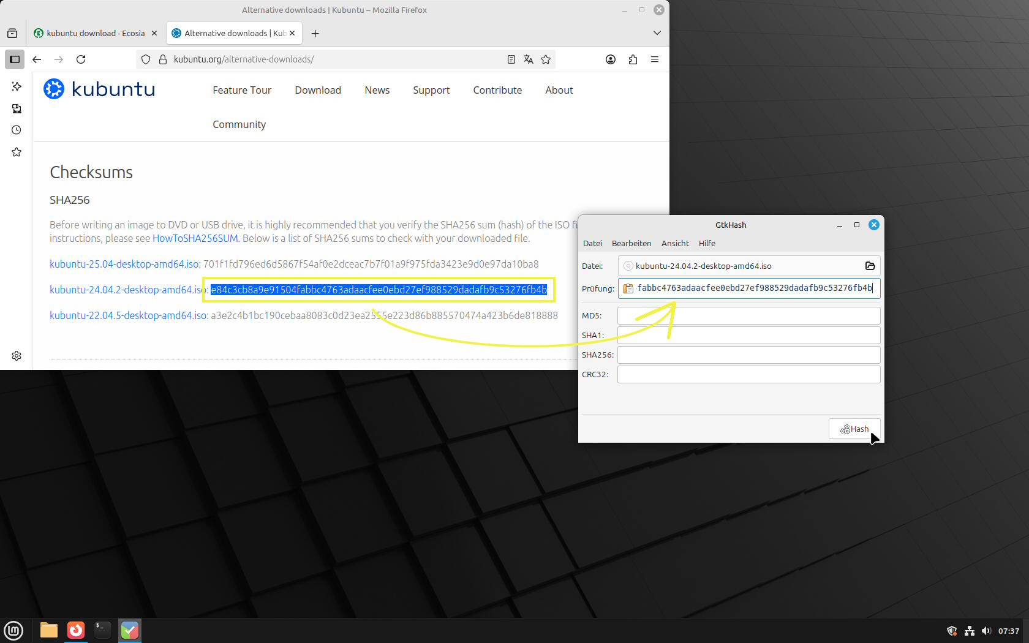
Task: Open AI chatbot sparkle in sidebar
Action: click(17, 86)
